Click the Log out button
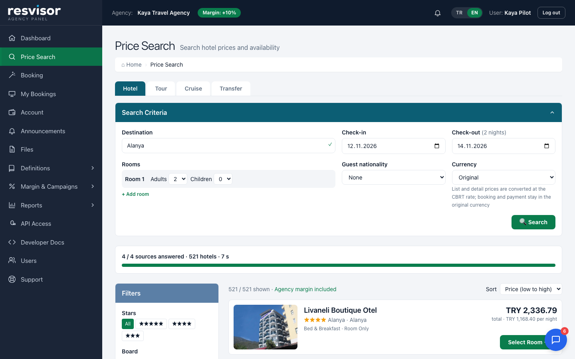 coord(551,13)
